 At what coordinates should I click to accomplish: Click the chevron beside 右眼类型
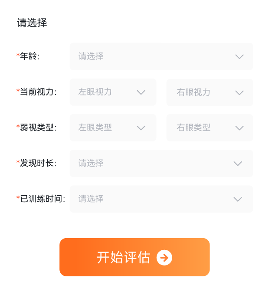tap(239, 128)
